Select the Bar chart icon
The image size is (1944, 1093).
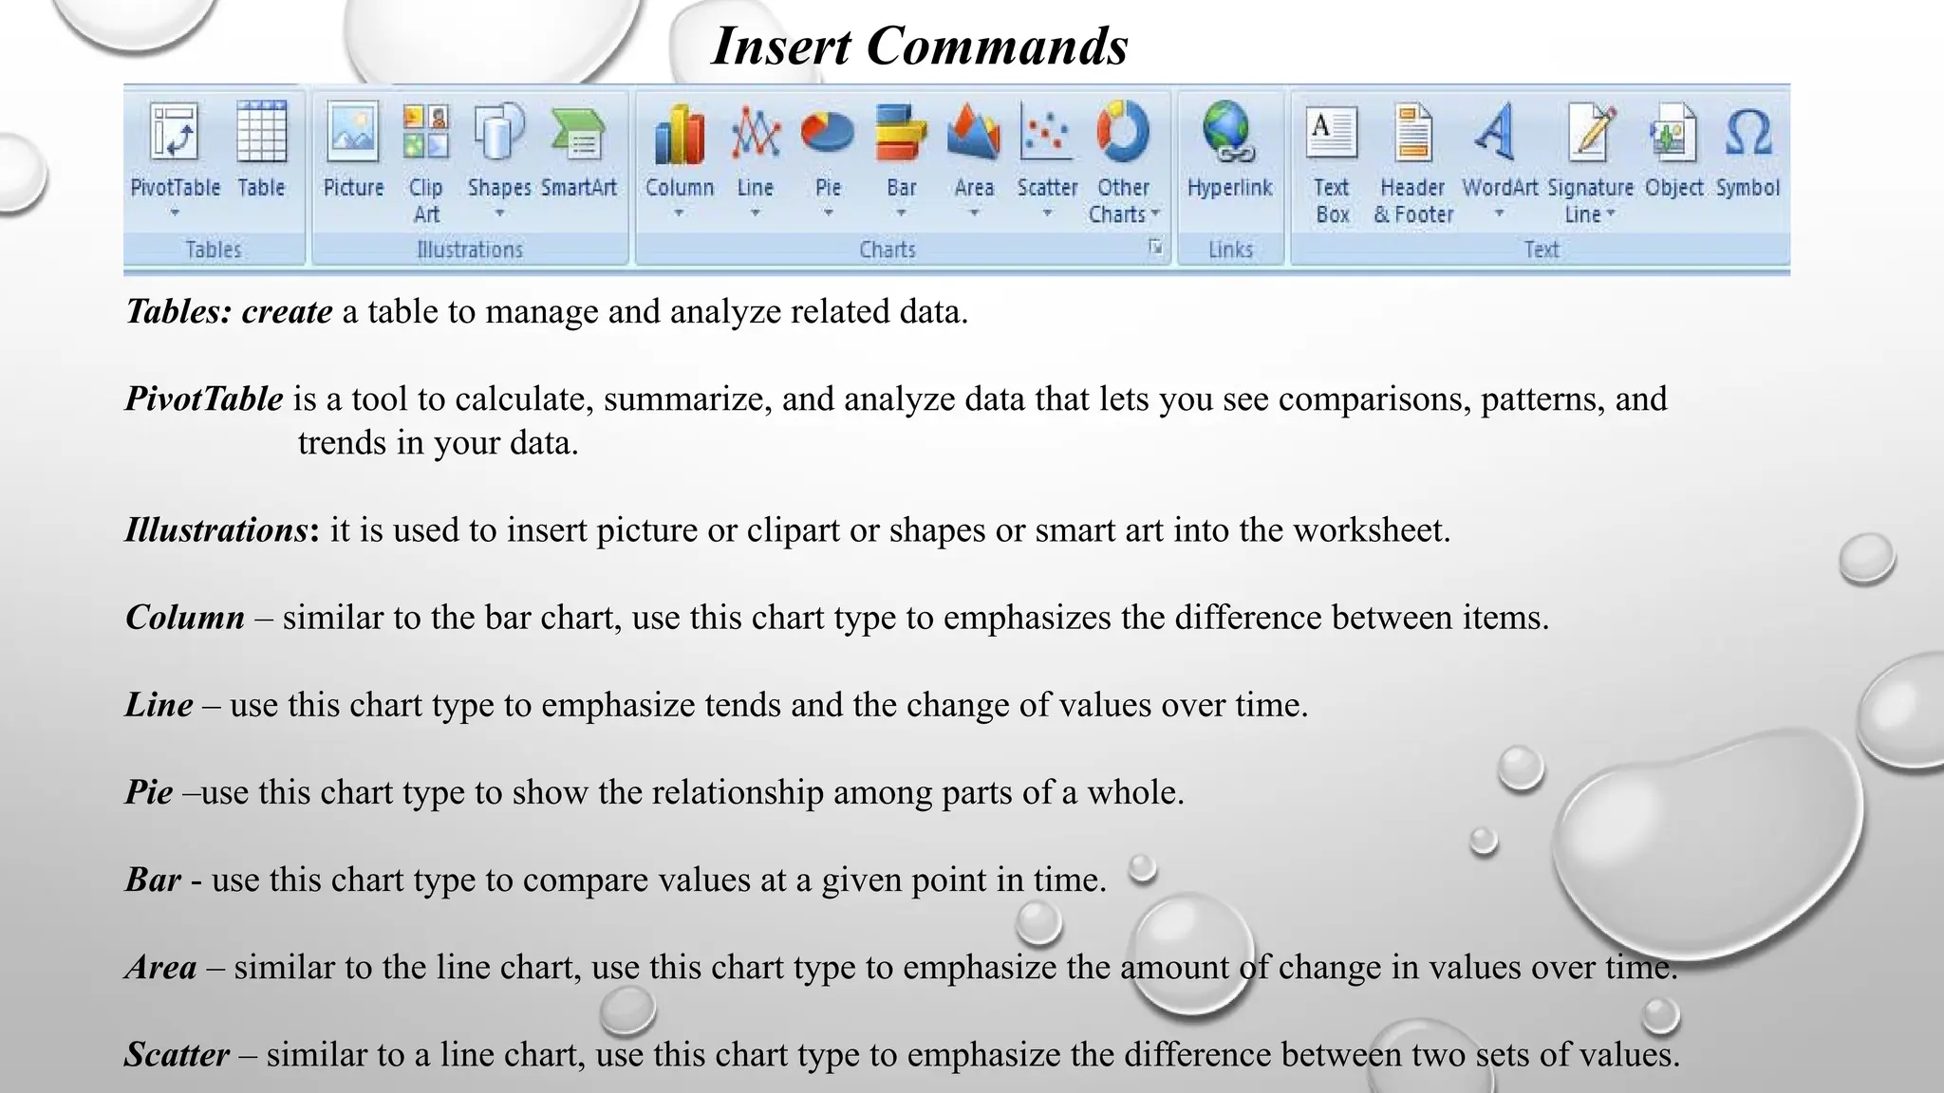901,133
